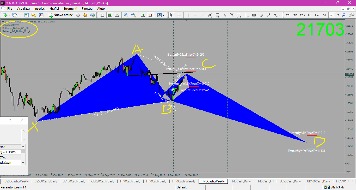The height and width of the screenshot is (190, 356).
Task: Switch chart to line chart
Action: (x=117, y=15)
